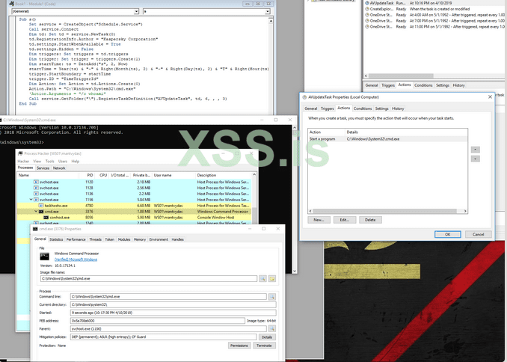The image size is (507, 362).
Task: Click the svchost.exe icon for PID 1136
Action: [x=36, y=194]
